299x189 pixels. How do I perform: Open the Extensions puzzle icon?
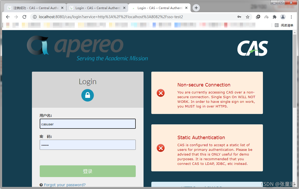click(x=274, y=17)
